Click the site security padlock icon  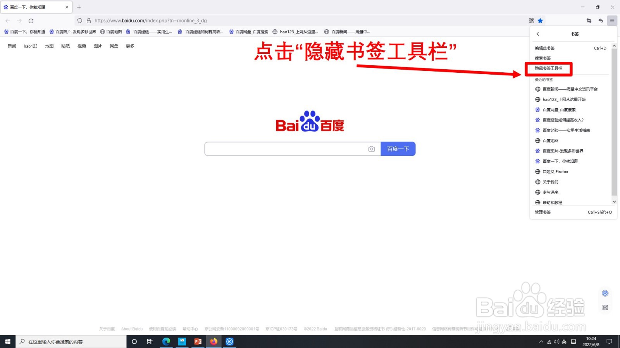pyautogui.click(x=89, y=21)
